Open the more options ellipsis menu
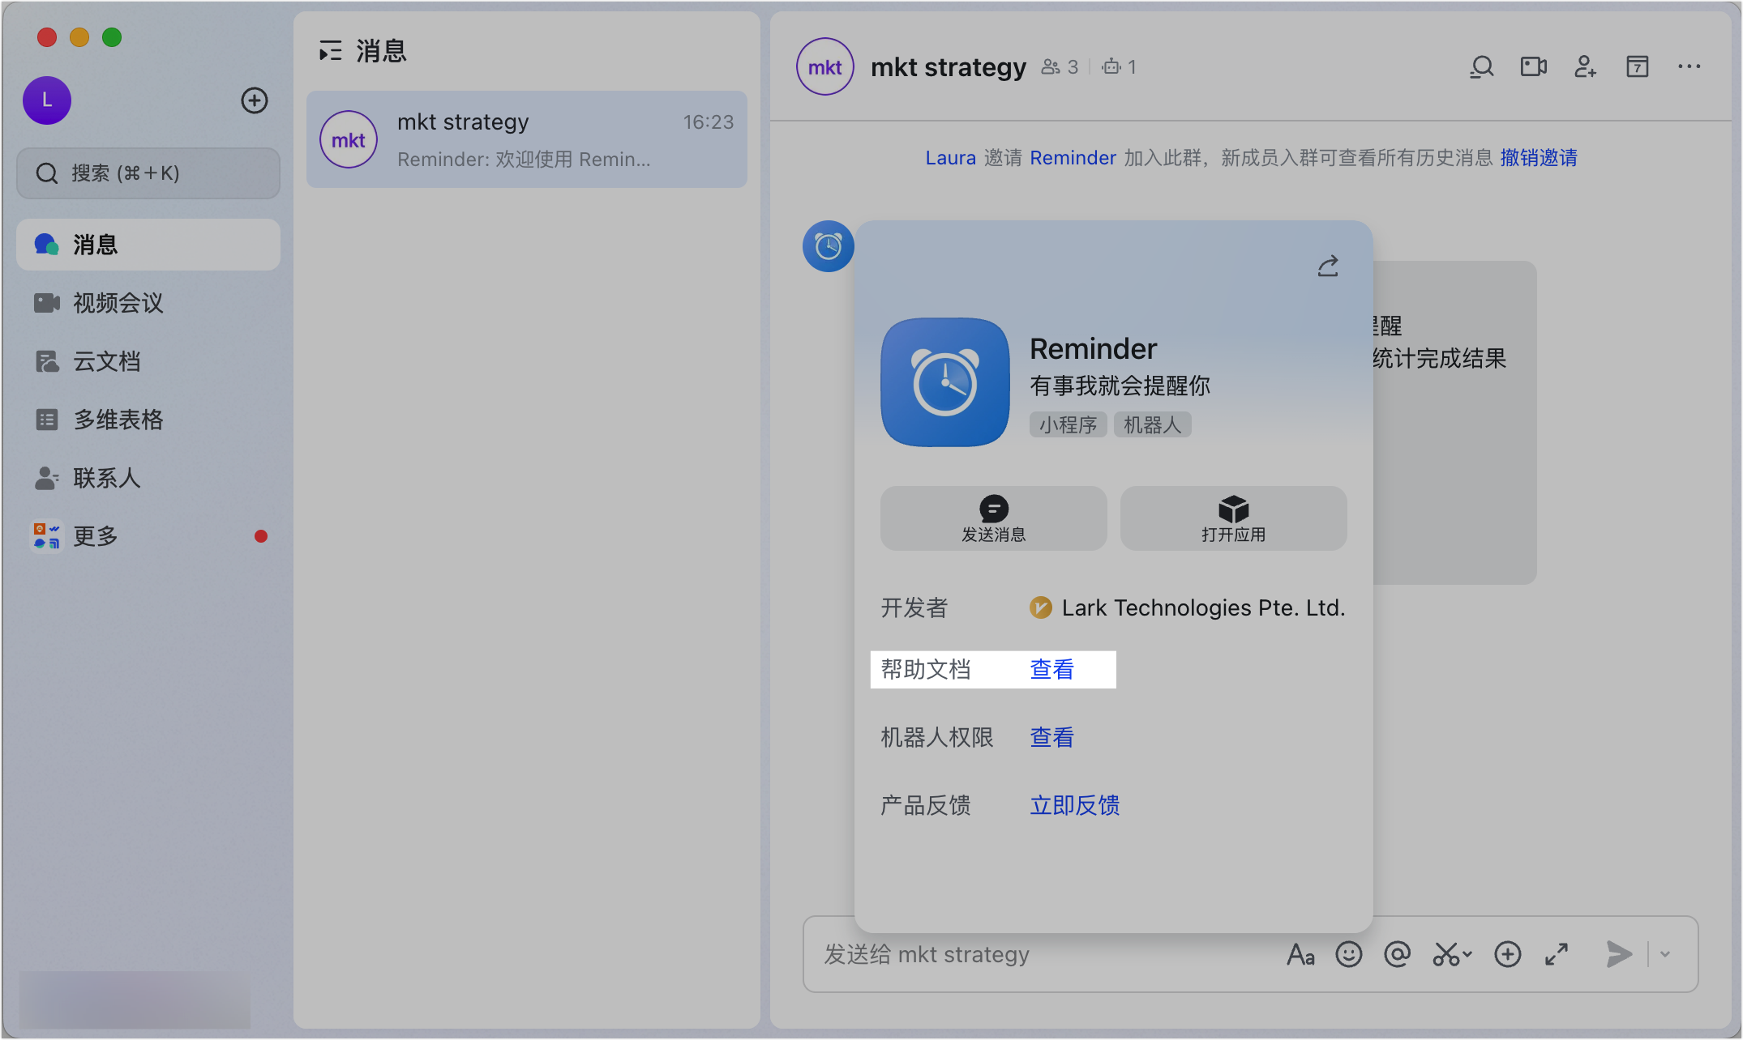 1689,66
